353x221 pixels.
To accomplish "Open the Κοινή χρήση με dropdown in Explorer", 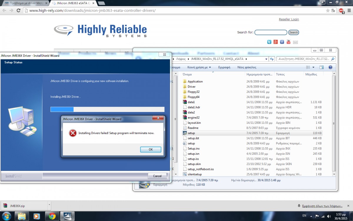I will pyautogui.click(x=199, y=67).
